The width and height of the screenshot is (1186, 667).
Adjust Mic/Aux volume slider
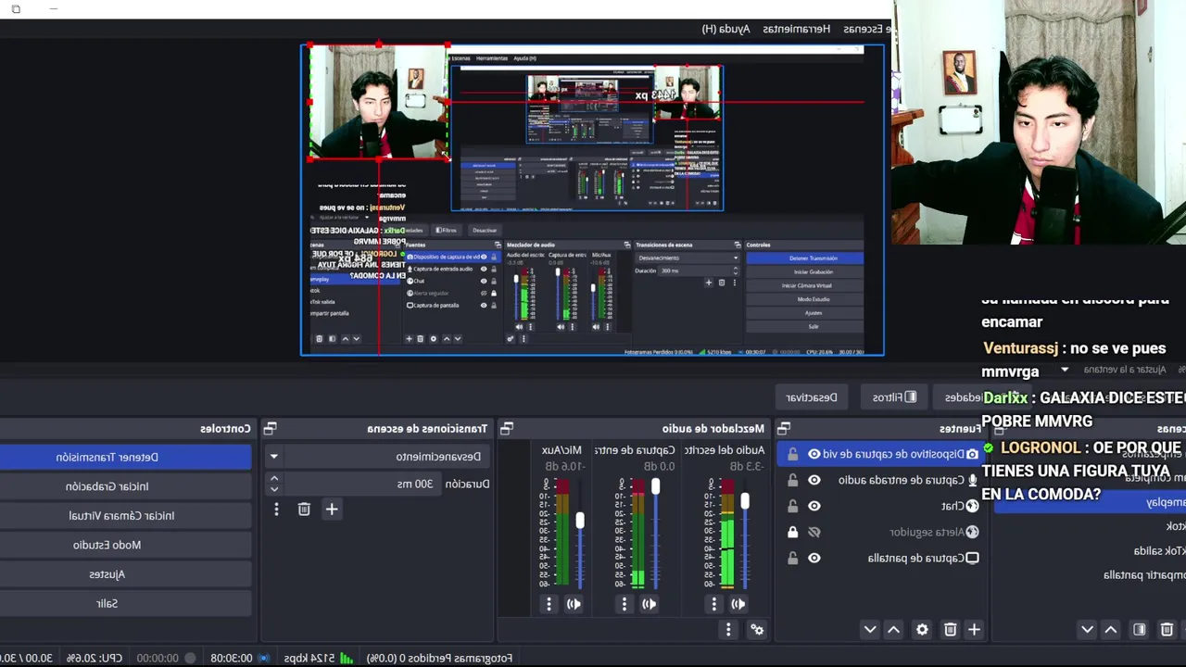[x=580, y=521]
